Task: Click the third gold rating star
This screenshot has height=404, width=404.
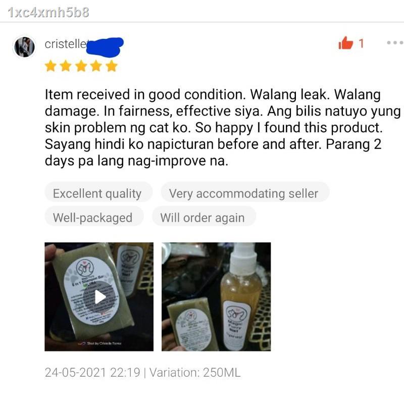Action: pos(81,66)
